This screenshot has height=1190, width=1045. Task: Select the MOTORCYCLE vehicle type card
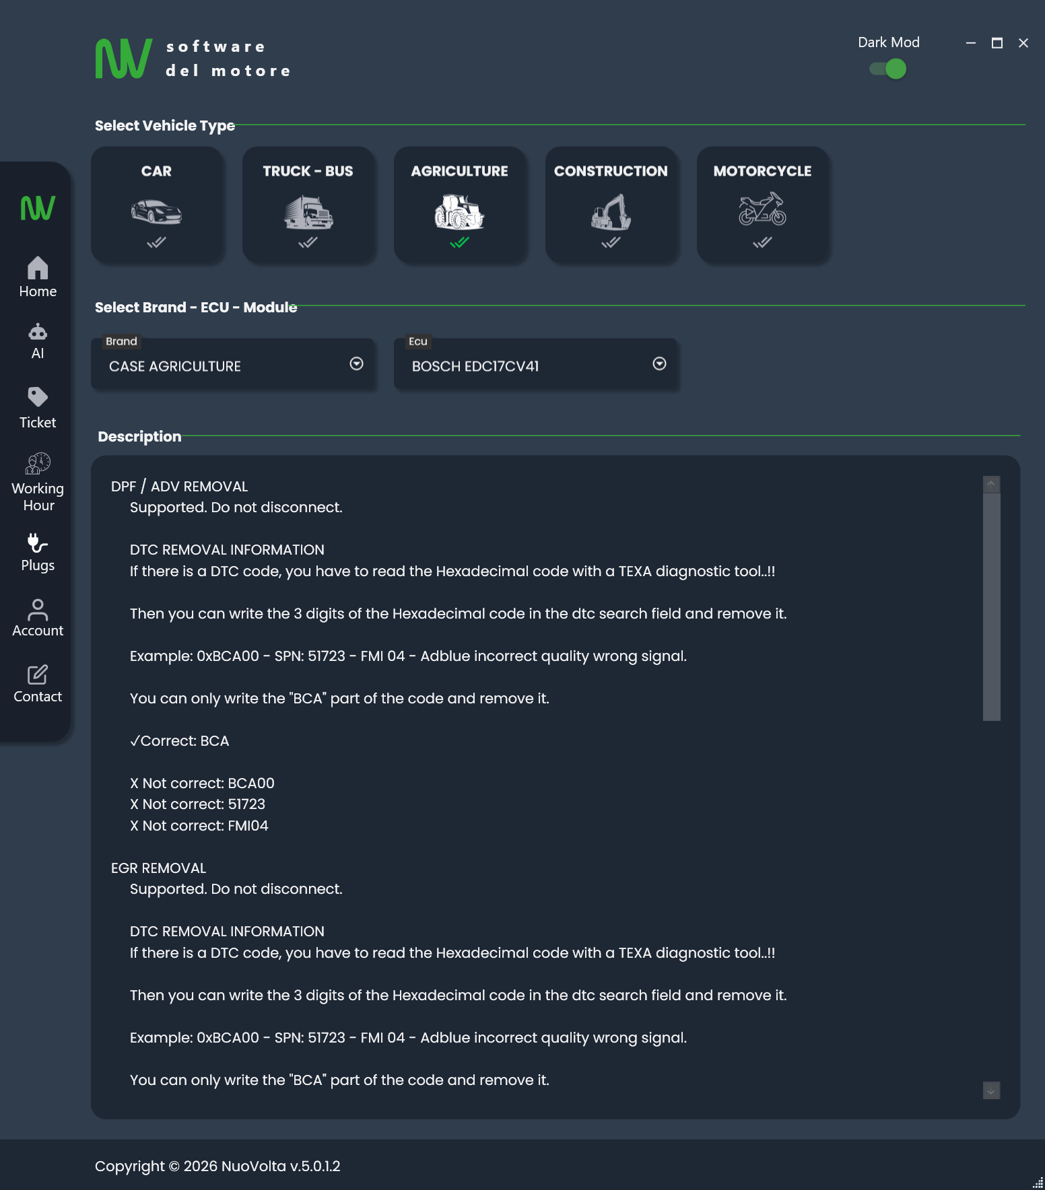click(x=762, y=205)
